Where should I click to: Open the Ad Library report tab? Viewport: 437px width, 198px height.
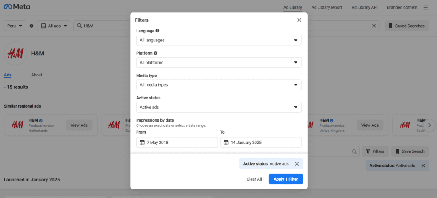tap(326, 8)
